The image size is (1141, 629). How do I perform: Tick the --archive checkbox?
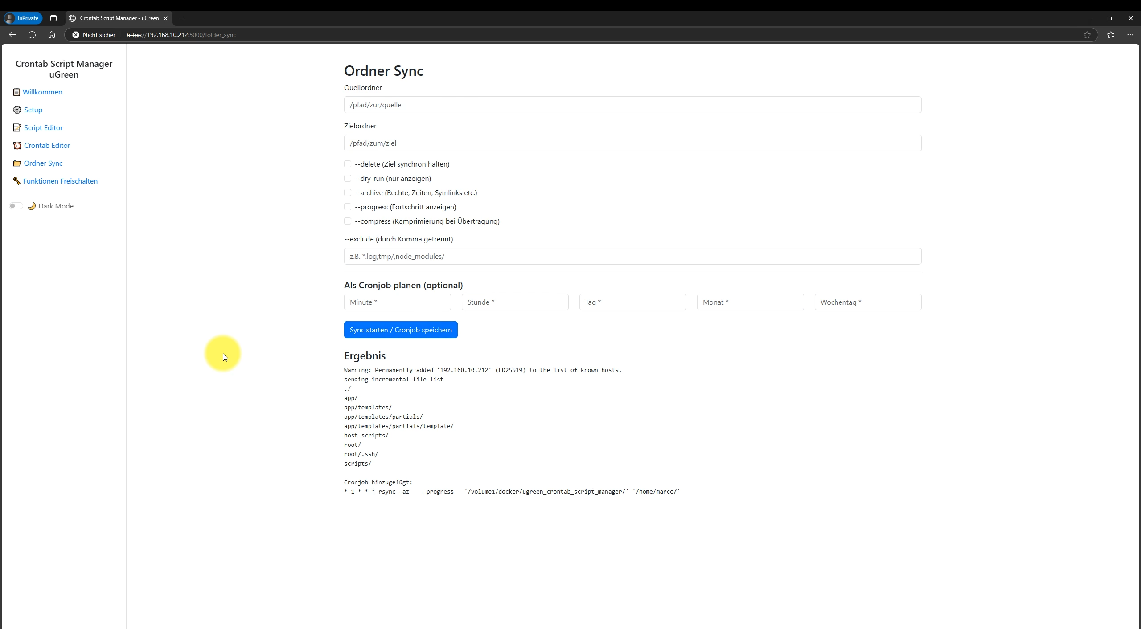(348, 192)
